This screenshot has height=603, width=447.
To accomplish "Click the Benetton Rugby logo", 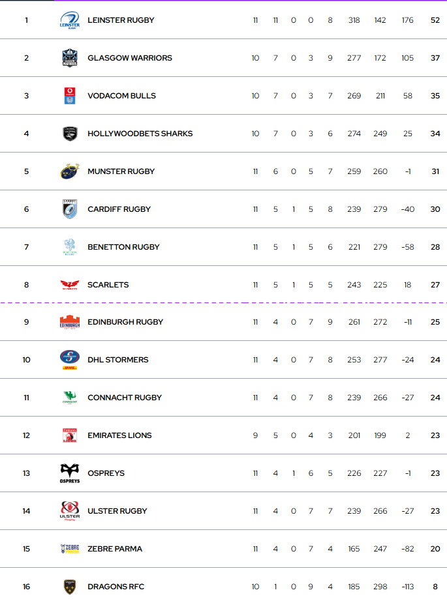I will tap(70, 247).
